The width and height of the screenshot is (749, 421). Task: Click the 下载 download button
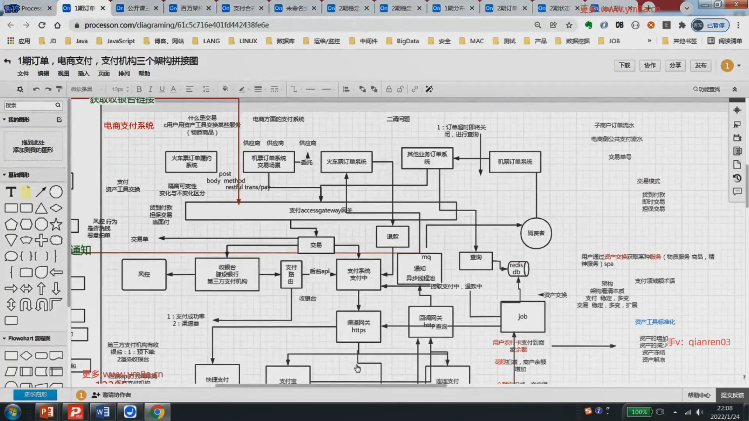click(624, 65)
